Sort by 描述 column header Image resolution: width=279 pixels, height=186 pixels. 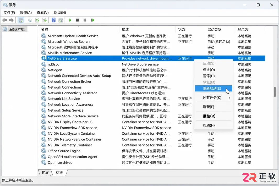point(147,29)
